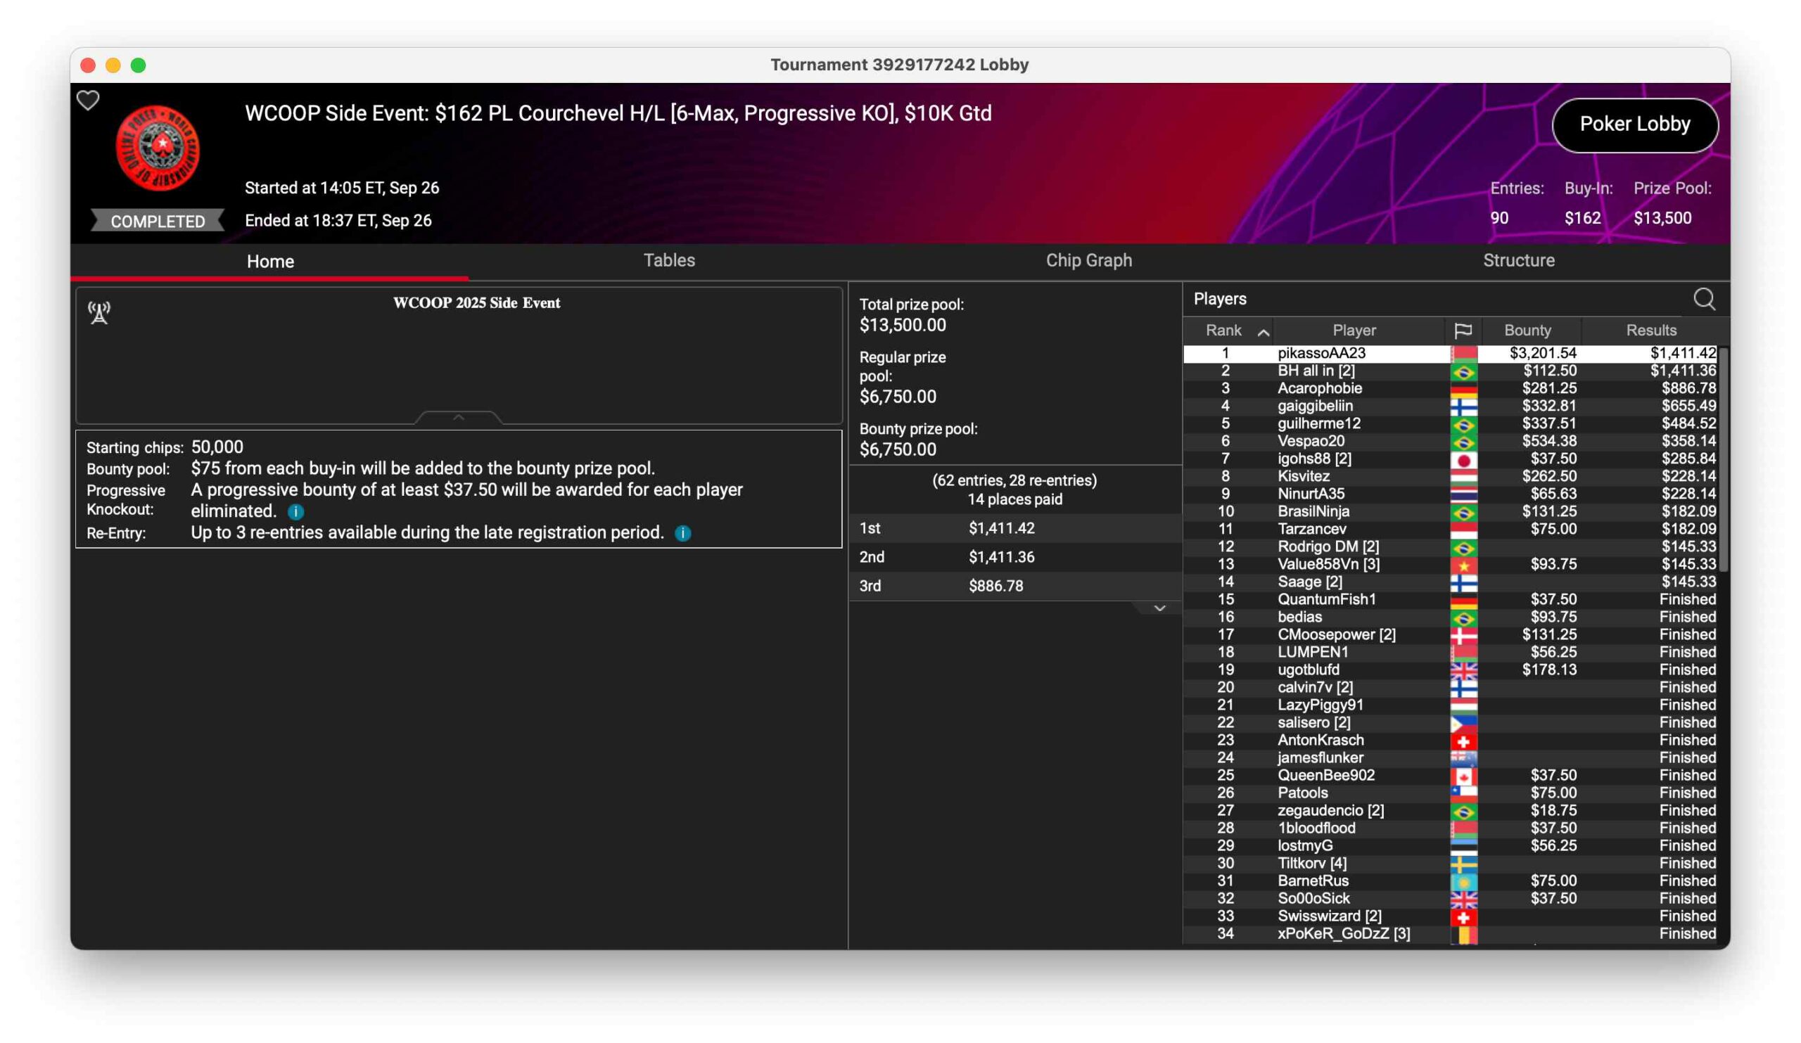Expand the full payouts list chevron

tap(1159, 608)
